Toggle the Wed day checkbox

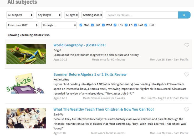103,25
